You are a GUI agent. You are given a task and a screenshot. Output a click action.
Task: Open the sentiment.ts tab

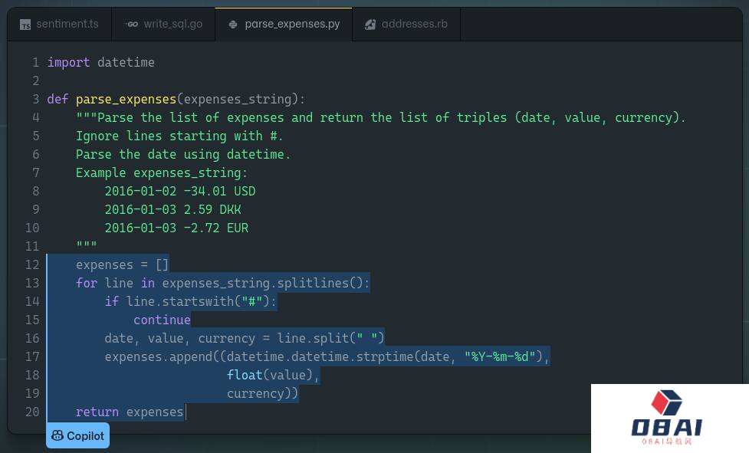click(x=67, y=24)
